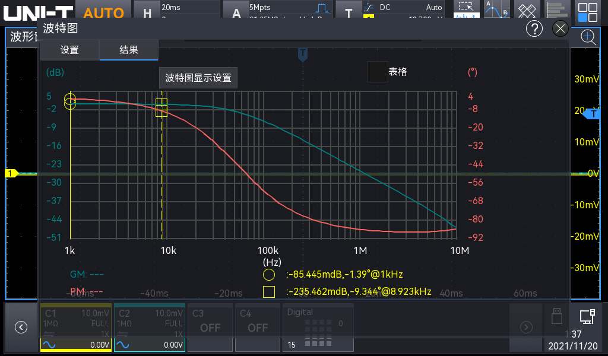
Task: Toggle channel C4 on
Action: [258, 327]
